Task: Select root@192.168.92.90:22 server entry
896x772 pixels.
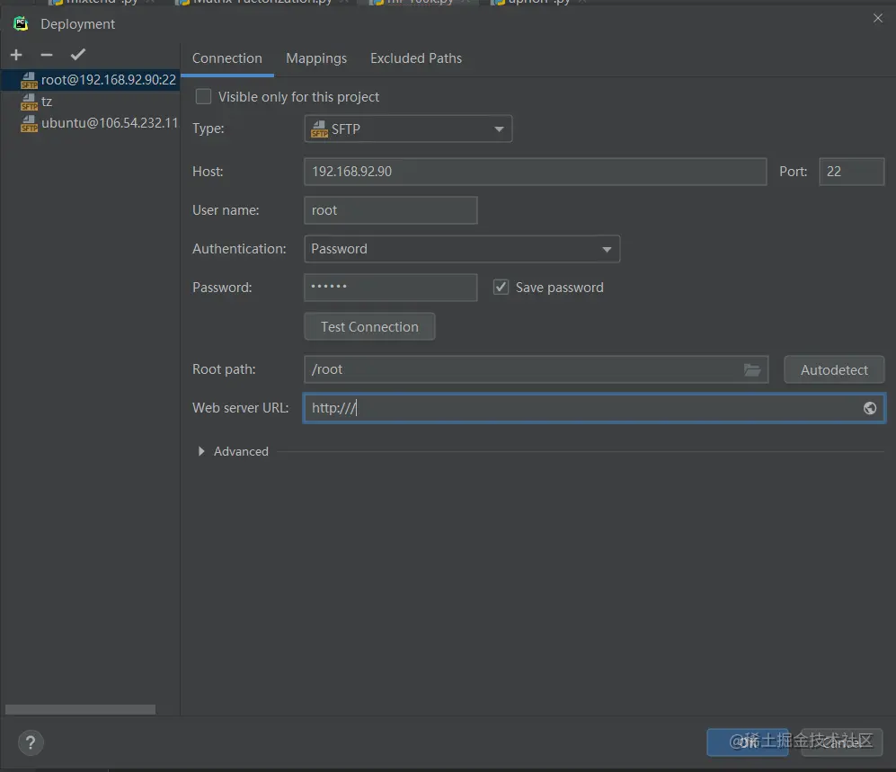Action: [x=91, y=80]
